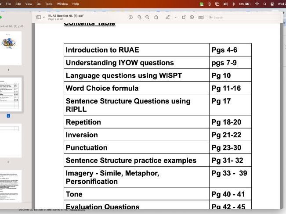Open the window tiling menu bar icon
286x214 pixels.
[x=217, y=4]
